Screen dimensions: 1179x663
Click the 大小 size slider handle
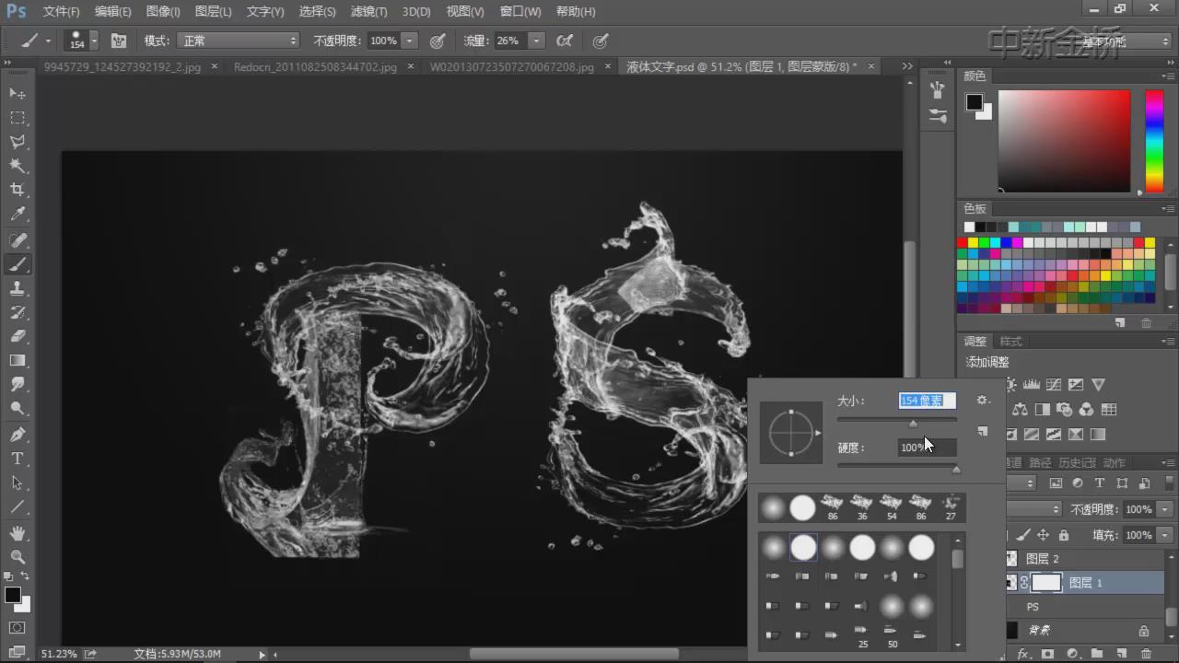pos(913,424)
